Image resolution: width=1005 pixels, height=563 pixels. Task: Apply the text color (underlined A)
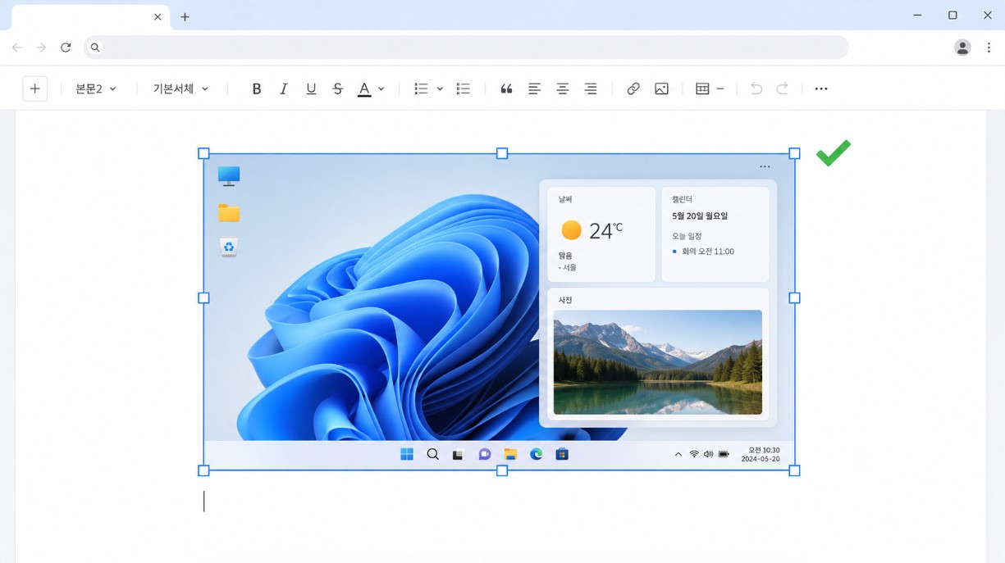[x=364, y=89]
